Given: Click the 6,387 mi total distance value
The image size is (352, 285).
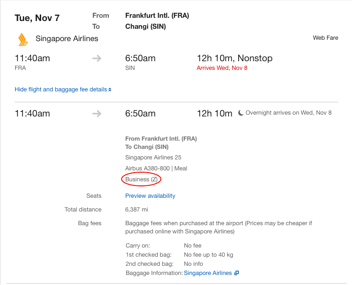Looking at the screenshot, I should coord(136,210).
